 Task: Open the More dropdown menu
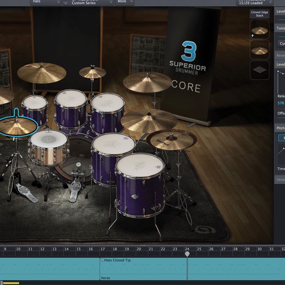[125, 2]
